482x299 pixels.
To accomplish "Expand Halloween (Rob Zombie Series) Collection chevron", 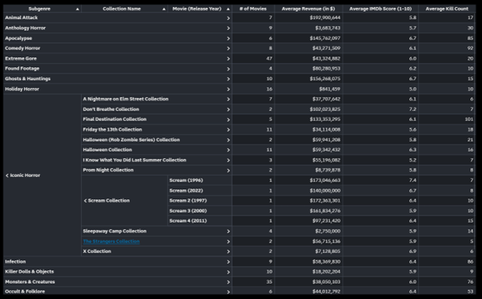I will (228, 140).
